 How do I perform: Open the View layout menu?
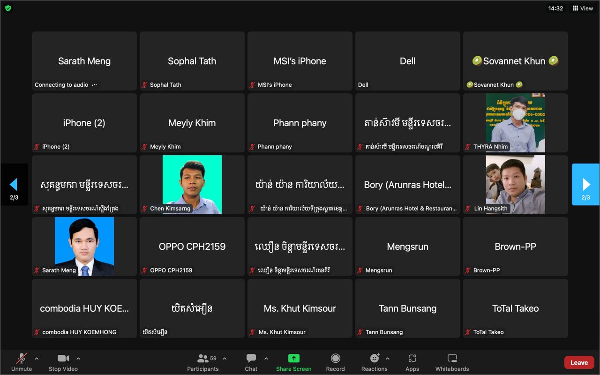point(583,8)
